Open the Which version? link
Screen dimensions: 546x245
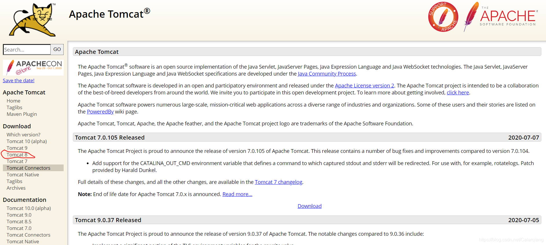coord(23,135)
